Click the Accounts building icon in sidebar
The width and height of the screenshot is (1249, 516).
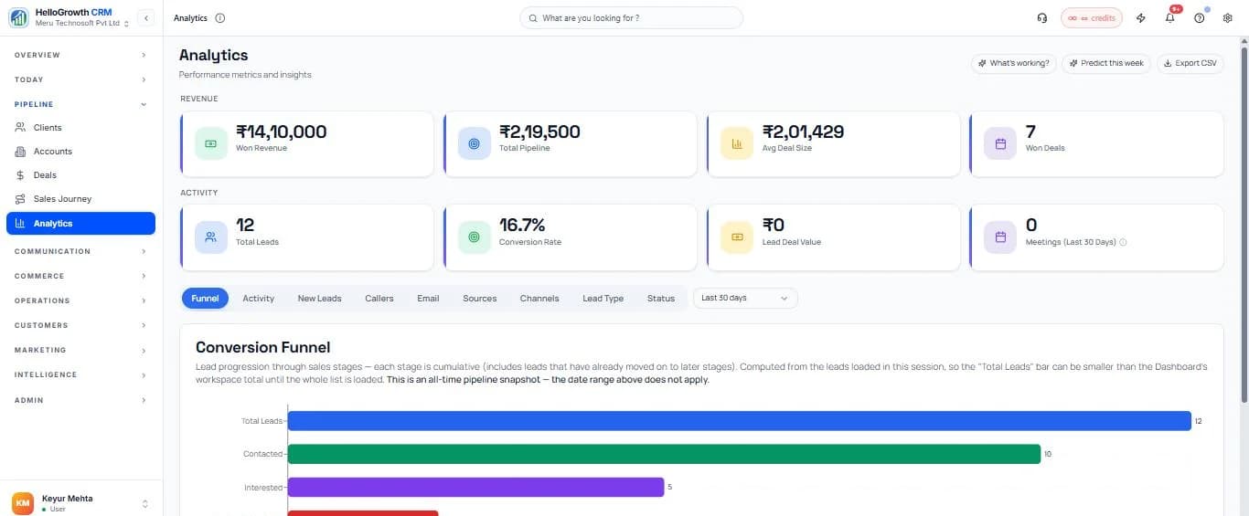pos(20,152)
